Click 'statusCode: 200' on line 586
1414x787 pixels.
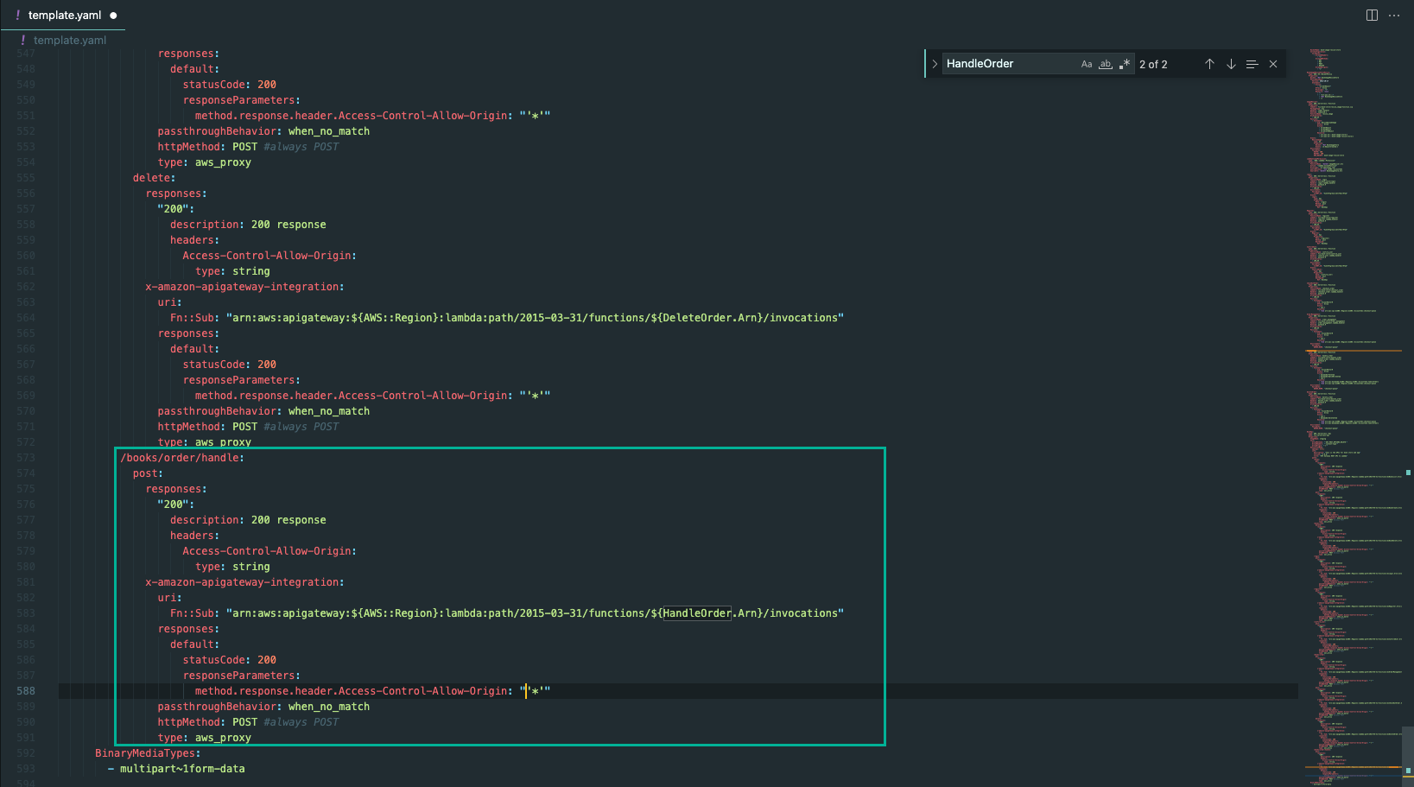[229, 660]
